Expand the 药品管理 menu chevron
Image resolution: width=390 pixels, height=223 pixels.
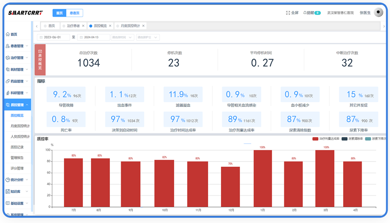coord(27,81)
